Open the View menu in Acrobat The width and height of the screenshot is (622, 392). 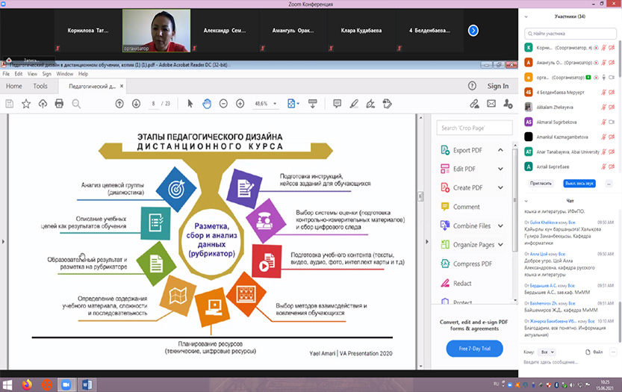point(31,74)
